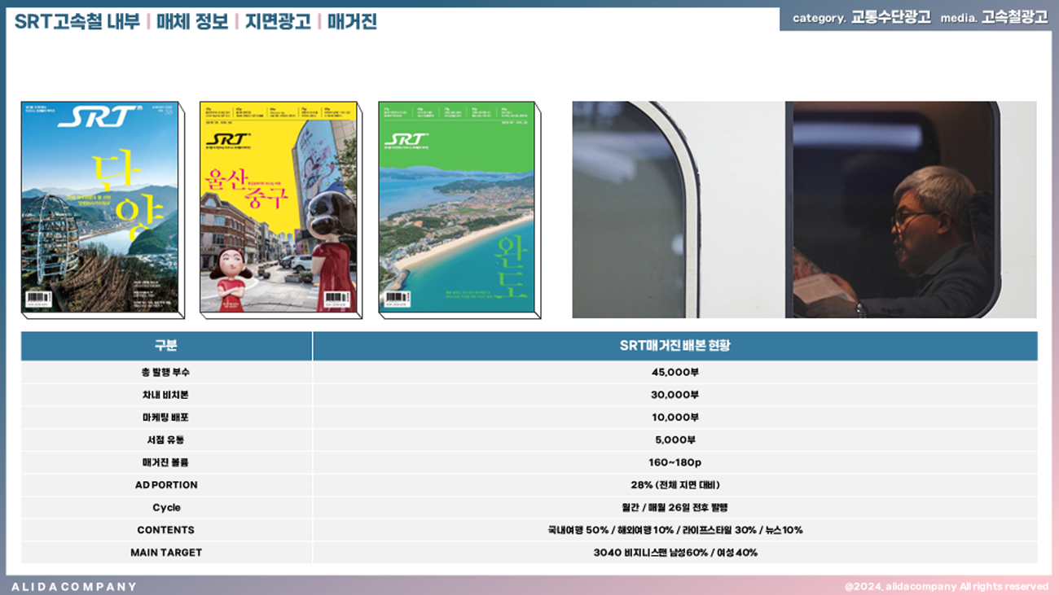Click the 'MAIN TARGET' row label

[x=166, y=553]
